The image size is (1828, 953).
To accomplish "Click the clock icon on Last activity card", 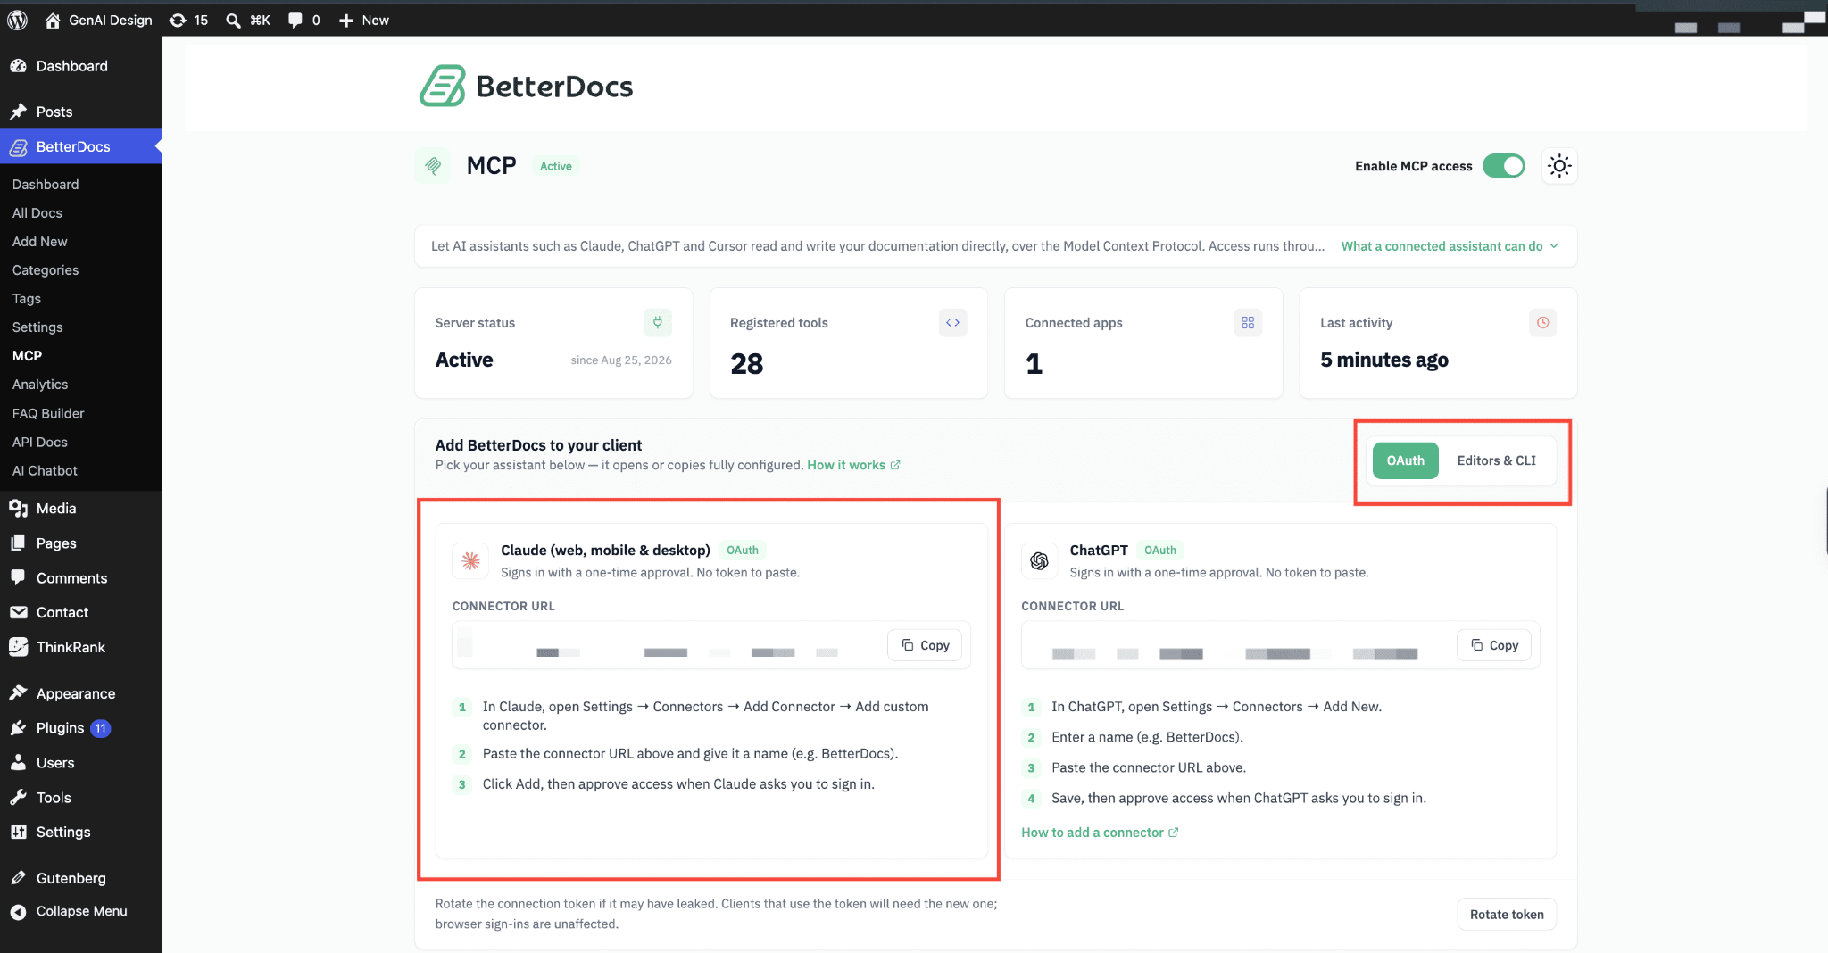I will coord(1542,322).
